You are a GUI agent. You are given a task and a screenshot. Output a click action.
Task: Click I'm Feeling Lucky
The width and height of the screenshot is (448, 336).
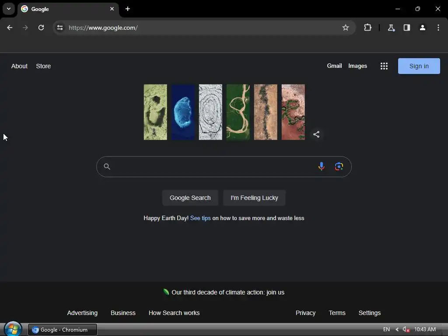254,198
